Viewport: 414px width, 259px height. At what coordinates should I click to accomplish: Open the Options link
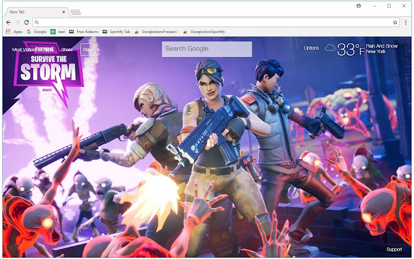(311, 48)
